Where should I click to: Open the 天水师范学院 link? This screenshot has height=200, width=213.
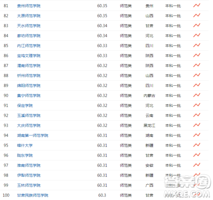click(29, 26)
